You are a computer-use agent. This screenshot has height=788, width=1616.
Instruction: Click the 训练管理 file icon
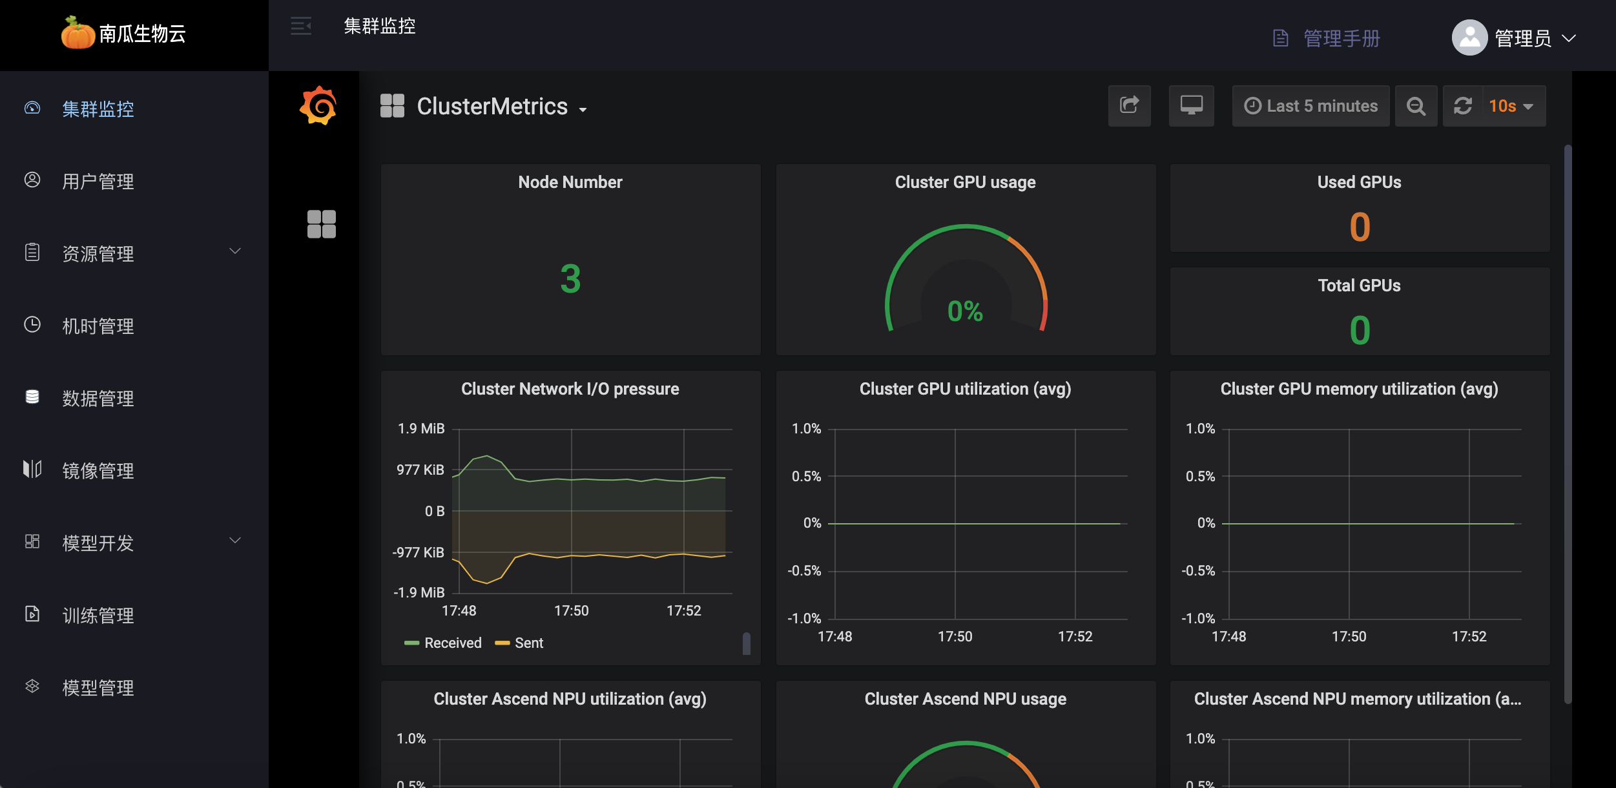coord(32,614)
